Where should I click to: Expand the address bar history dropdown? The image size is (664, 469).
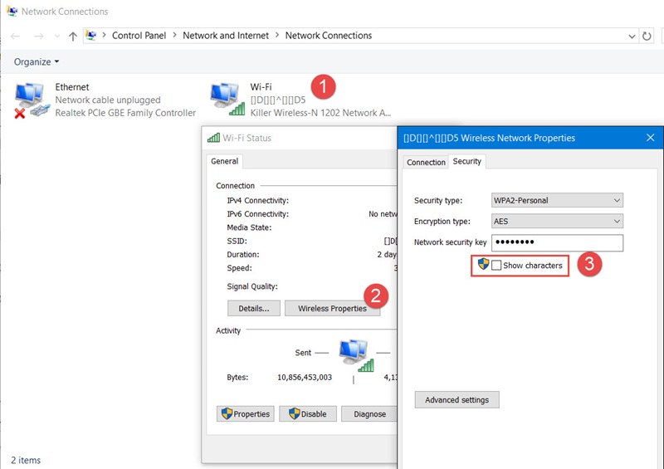tap(632, 37)
